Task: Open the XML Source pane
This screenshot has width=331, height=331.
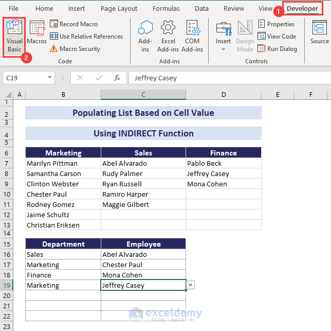Action: pyautogui.click(x=320, y=32)
